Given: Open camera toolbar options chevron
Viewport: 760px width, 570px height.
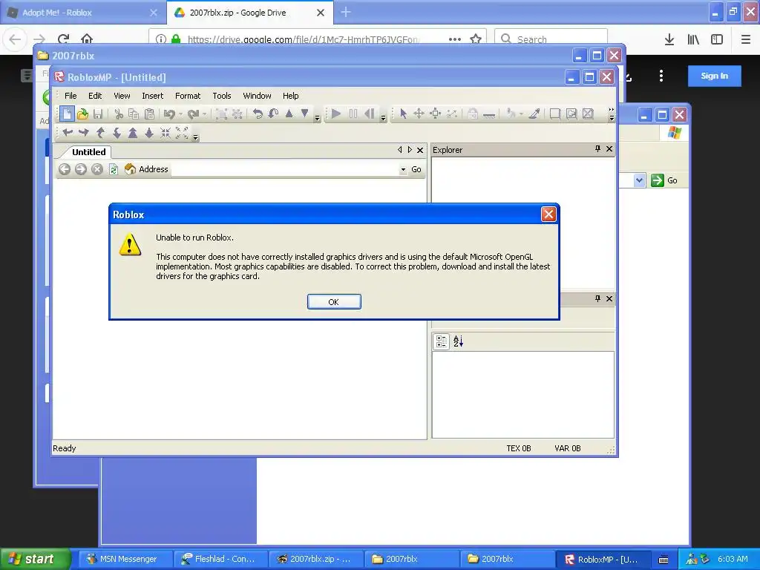Looking at the screenshot, I should (195, 137).
